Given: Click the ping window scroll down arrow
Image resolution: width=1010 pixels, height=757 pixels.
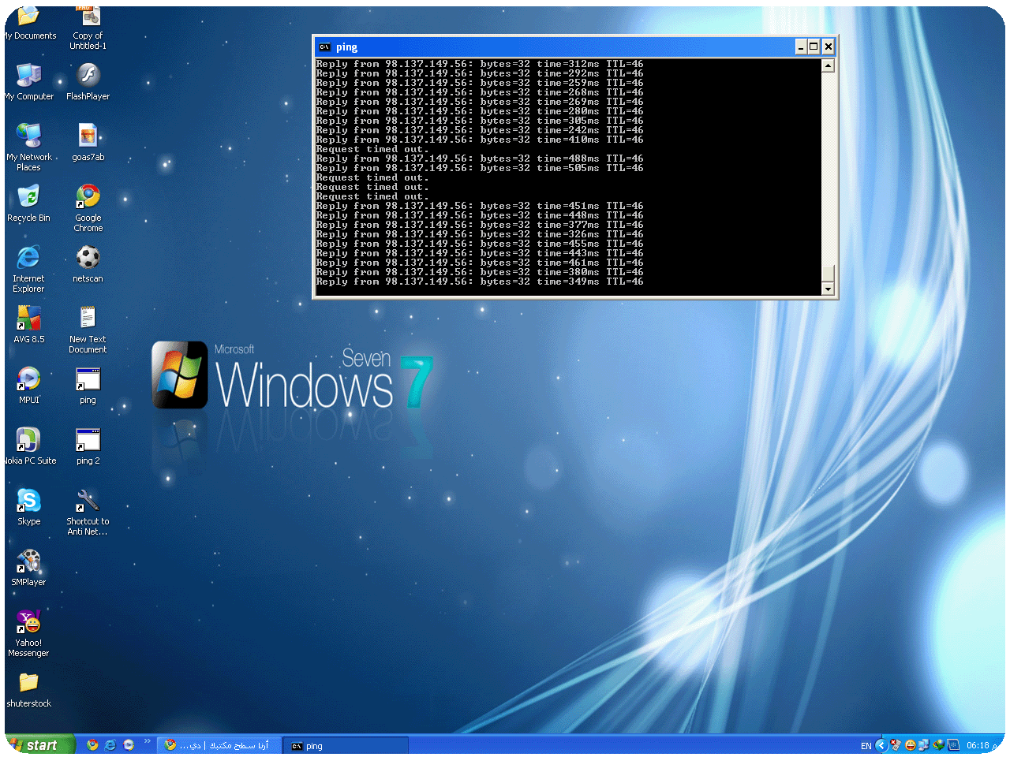Looking at the screenshot, I should [828, 289].
